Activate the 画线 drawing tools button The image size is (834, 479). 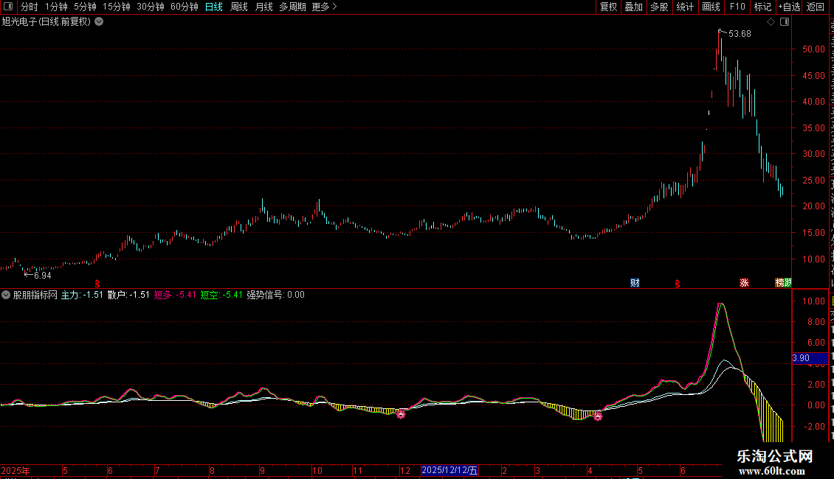tap(711, 7)
